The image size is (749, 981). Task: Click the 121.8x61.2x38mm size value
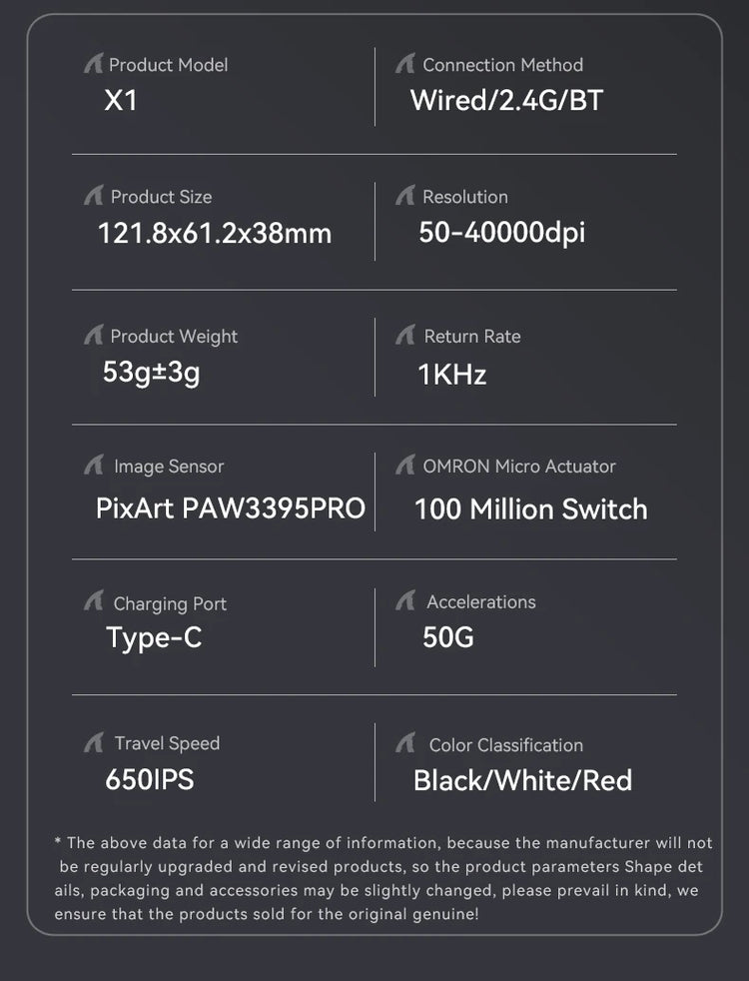tap(215, 234)
